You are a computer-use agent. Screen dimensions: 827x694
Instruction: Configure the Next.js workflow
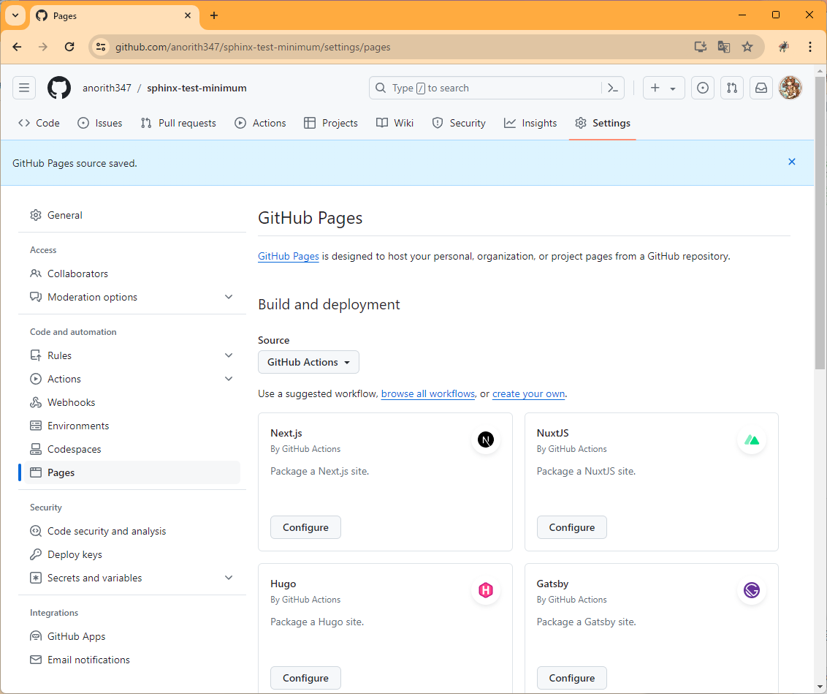[305, 527]
